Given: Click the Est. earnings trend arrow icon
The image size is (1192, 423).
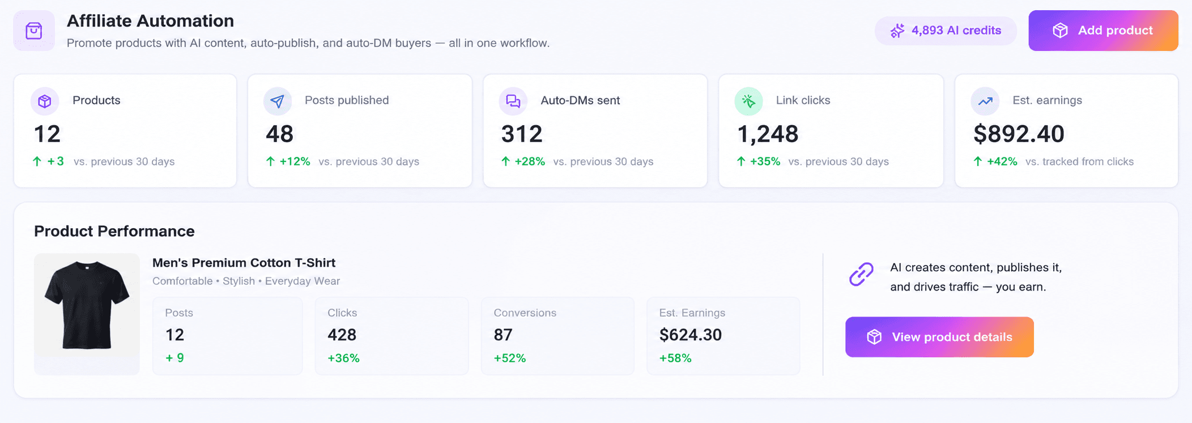Looking at the screenshot, I should pyautogui.click(x=985, y=101).
